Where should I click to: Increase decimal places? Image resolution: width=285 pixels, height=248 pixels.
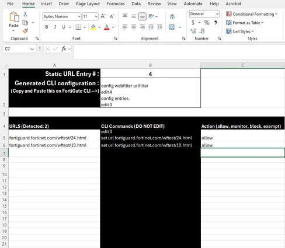pyautogui.click(x=193, y=31)
